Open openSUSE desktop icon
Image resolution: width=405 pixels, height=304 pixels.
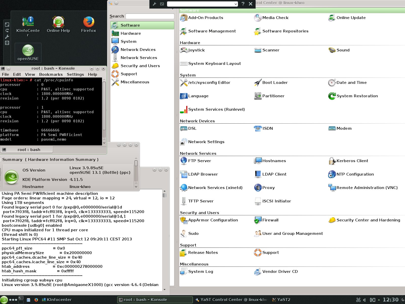tap(28, 53)
